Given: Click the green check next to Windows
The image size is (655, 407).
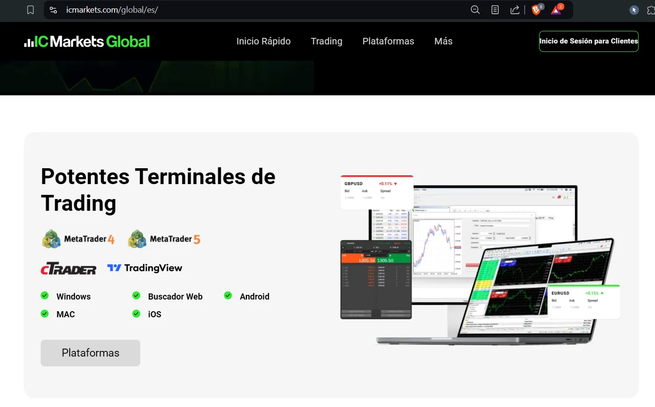Looking at the screenshot, I should click(45, 295).
